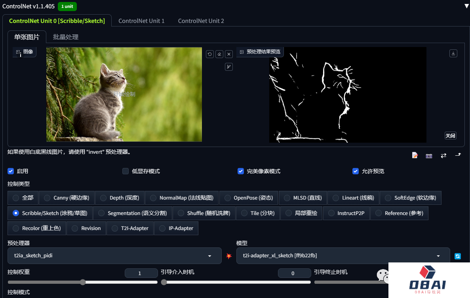
Task: Download the preprocessor preview result
Action: [x=454, y=53]
